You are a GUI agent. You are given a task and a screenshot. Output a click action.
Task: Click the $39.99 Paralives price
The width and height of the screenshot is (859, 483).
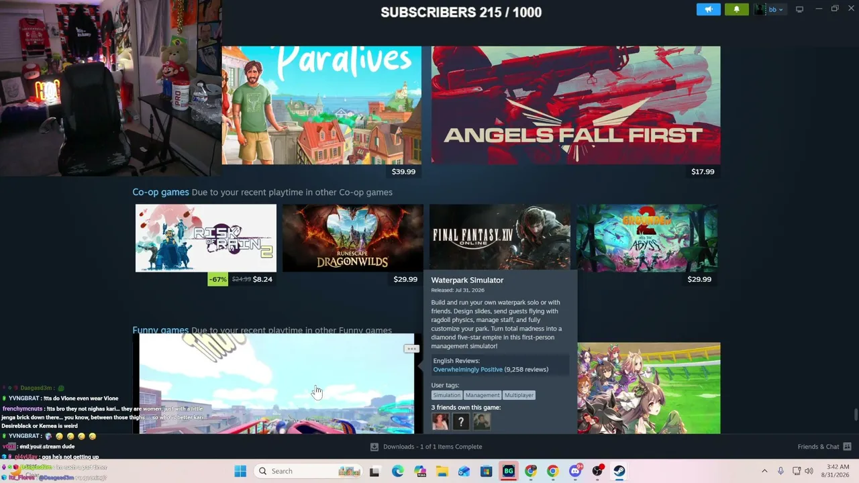pos(403,172)
